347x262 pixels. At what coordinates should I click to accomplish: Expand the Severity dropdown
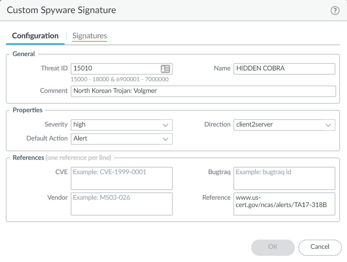point(165,125)
